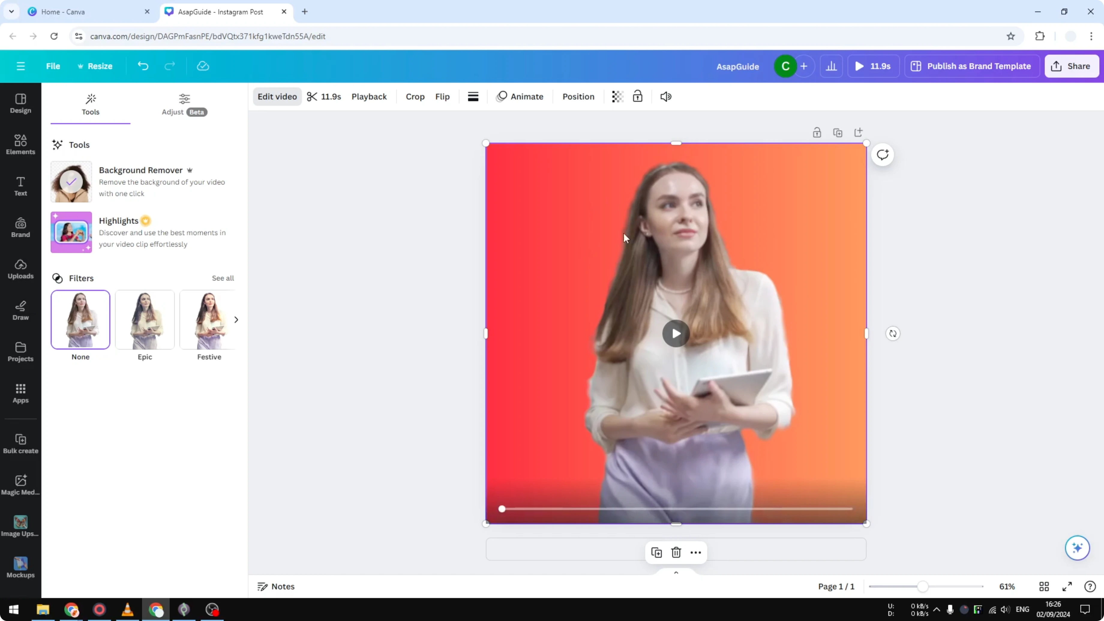Add a new page above canvas
The image size is (1104, 621).
pos(858,132)
